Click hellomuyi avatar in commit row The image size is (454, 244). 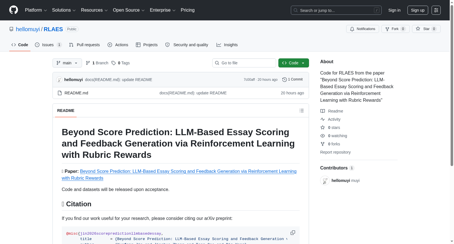tap(59, 80)
